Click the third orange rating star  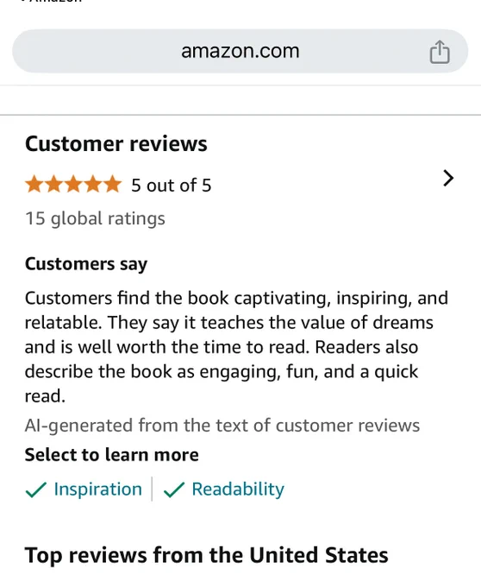pyautogui.click(x=73, y=185)
